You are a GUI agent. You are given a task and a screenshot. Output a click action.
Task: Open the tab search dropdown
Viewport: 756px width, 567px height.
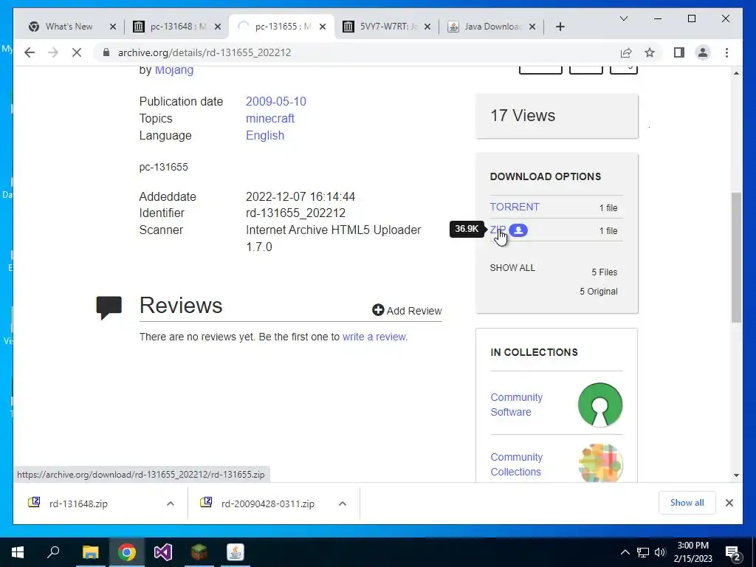point(623,18)
